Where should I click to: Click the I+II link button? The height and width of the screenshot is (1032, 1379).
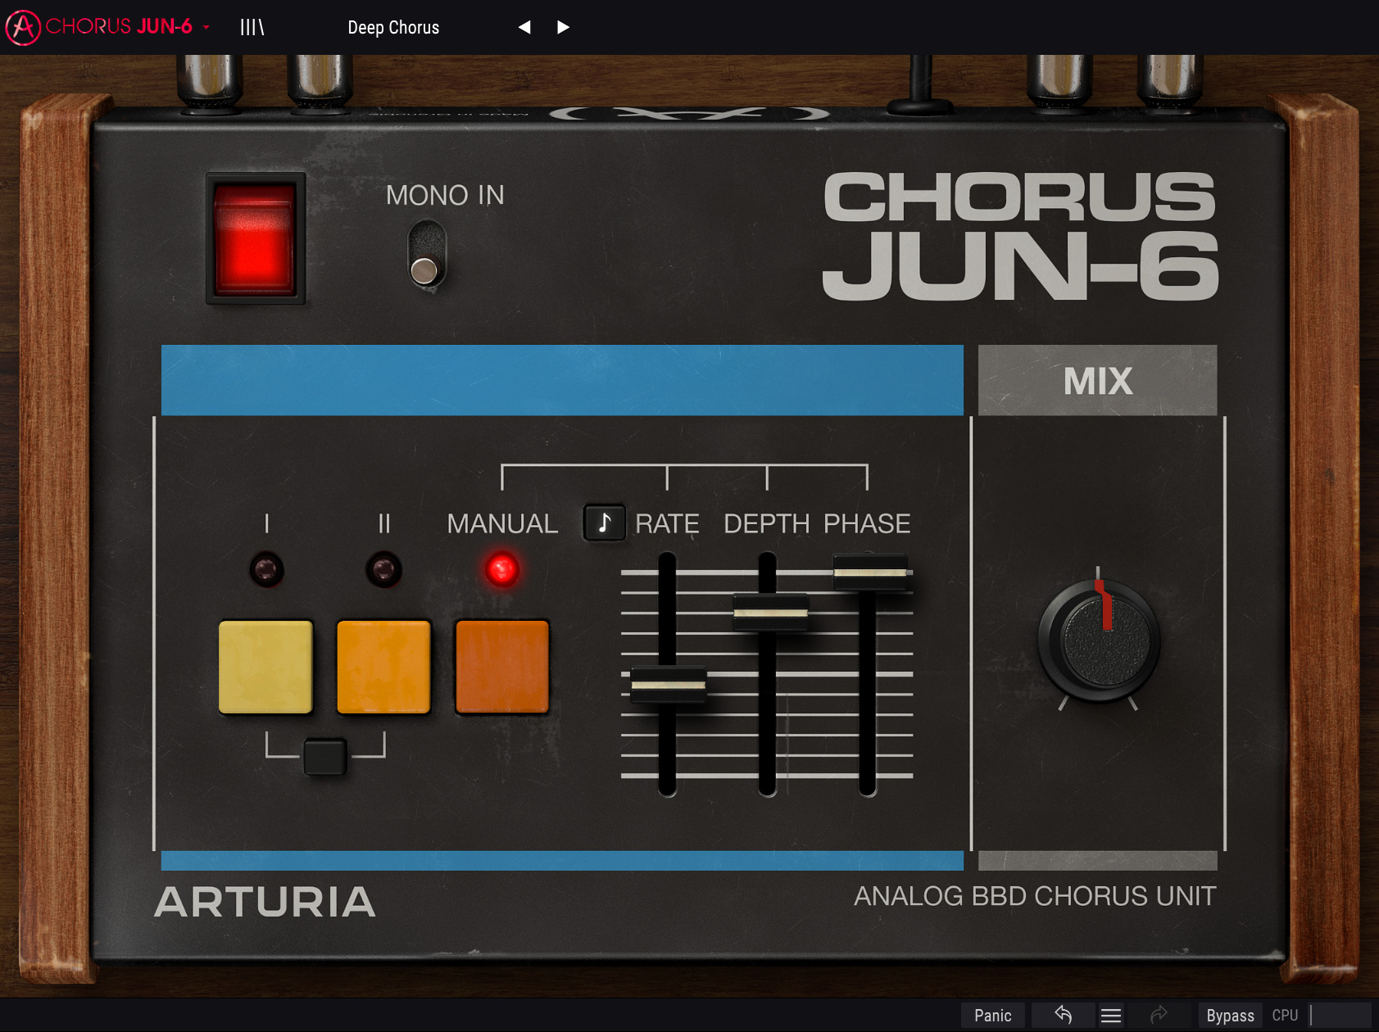point(325,756)
